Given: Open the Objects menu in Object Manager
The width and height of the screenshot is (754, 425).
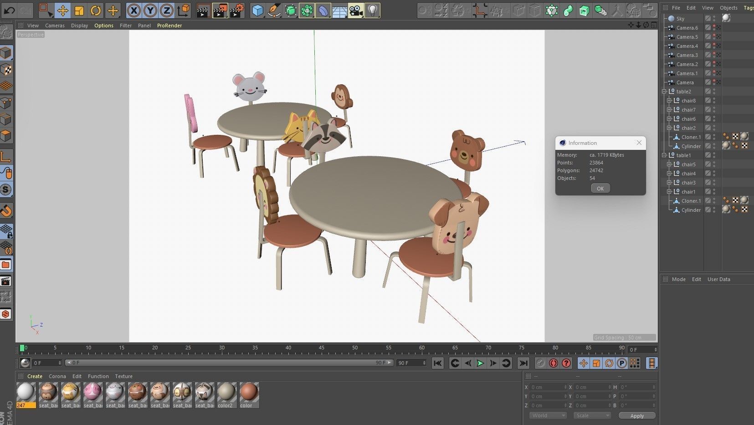Looking at the screenshot, I should click(728, 8).
